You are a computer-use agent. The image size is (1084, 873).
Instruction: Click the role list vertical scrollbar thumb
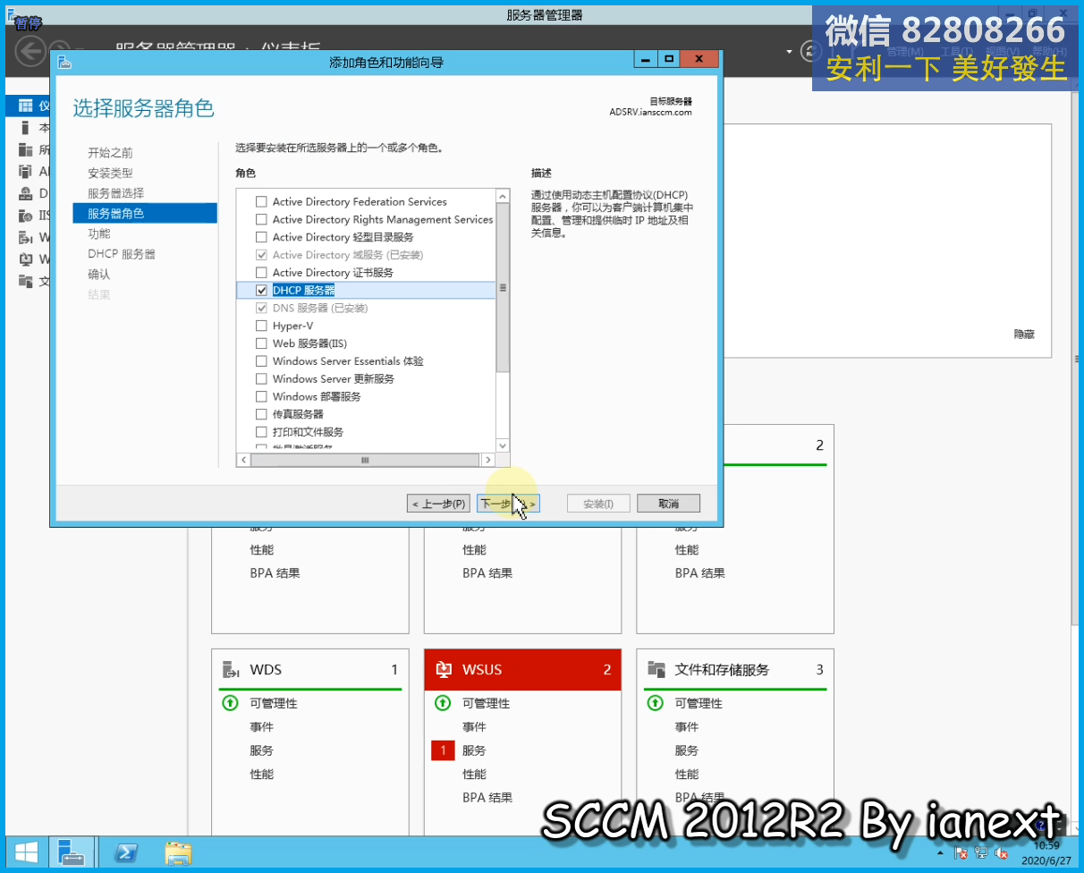(502, 288)
